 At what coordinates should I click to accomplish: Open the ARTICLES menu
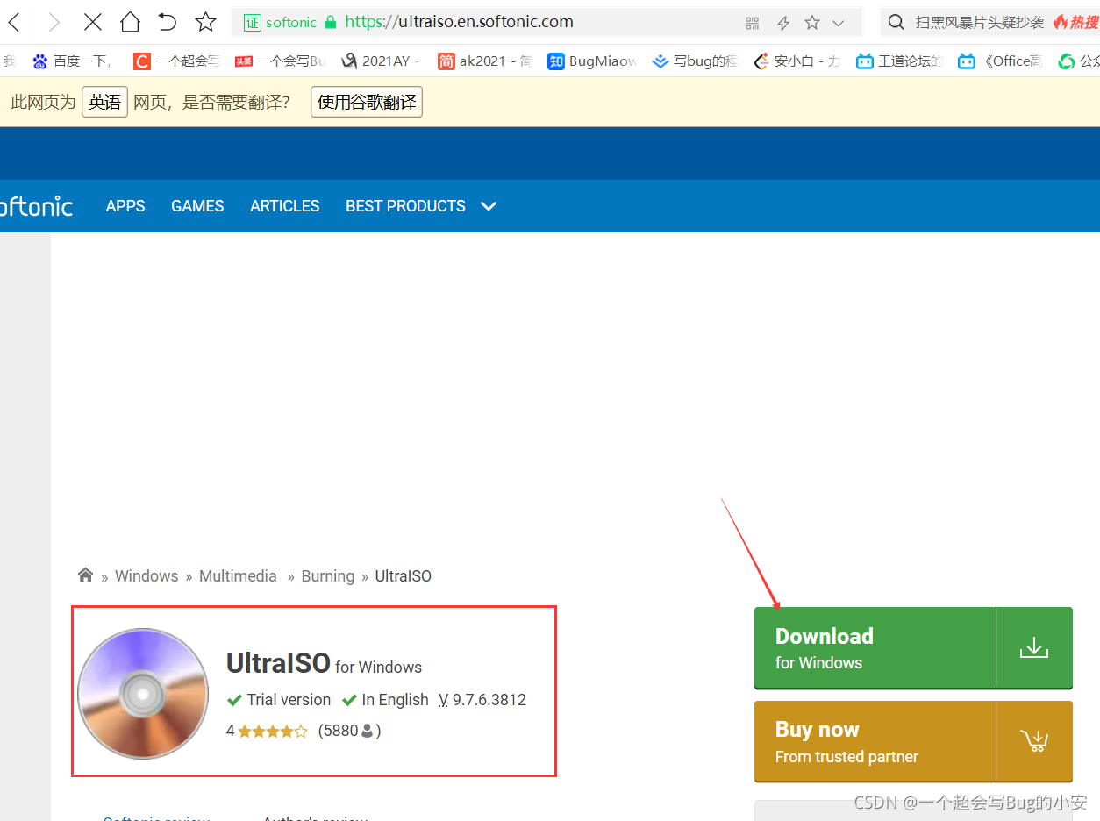[285, 206]
